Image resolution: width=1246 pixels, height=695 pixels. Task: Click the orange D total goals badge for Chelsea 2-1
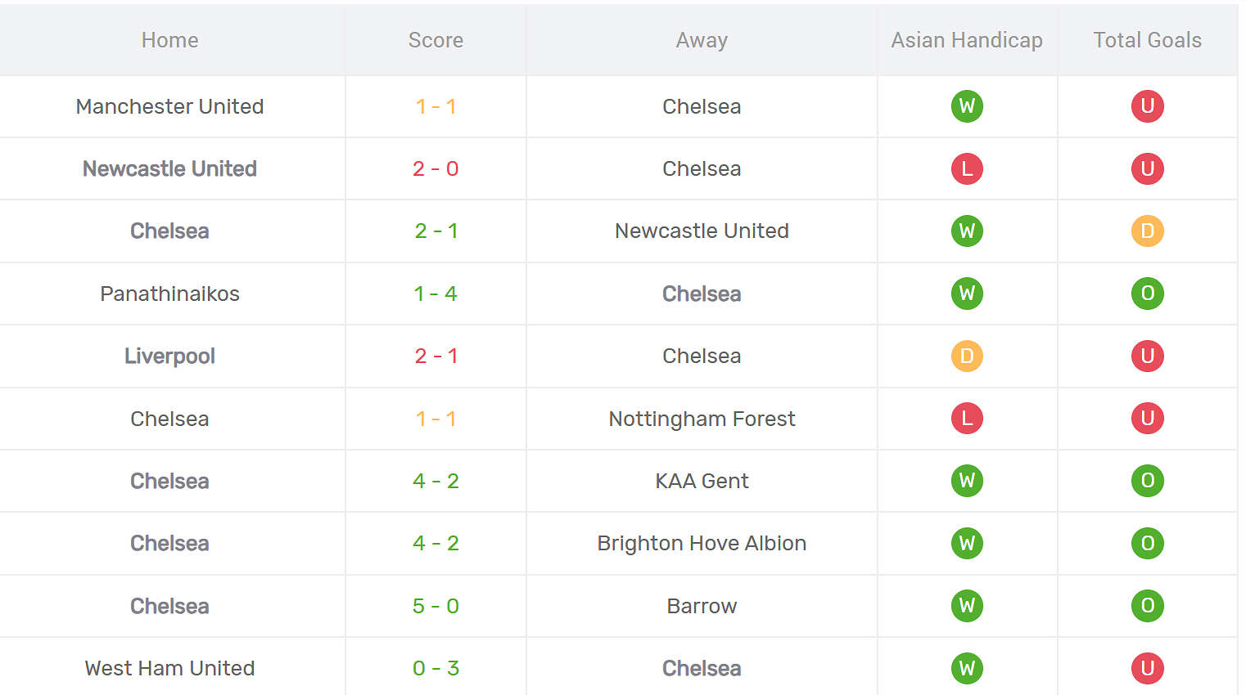tap(1147, 231)
